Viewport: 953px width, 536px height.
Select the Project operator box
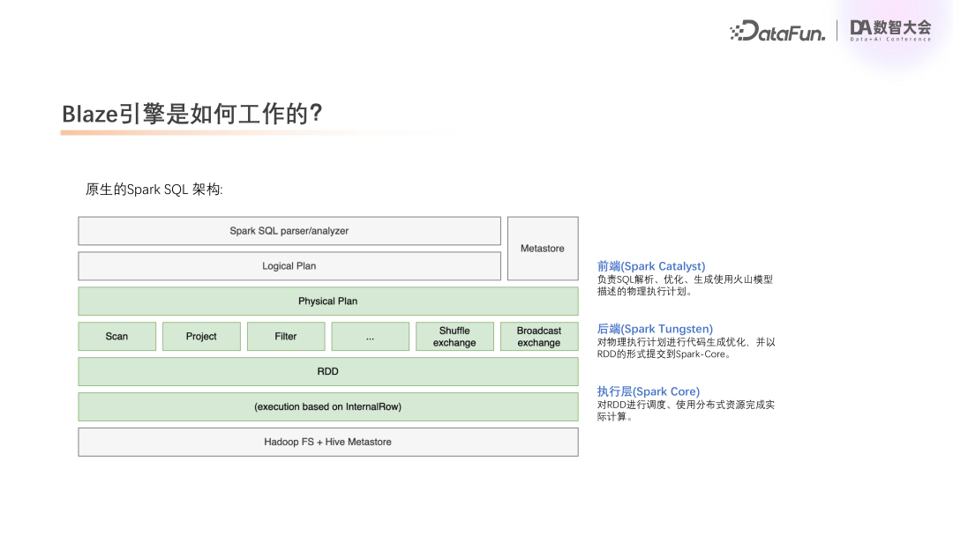(201, 336)
